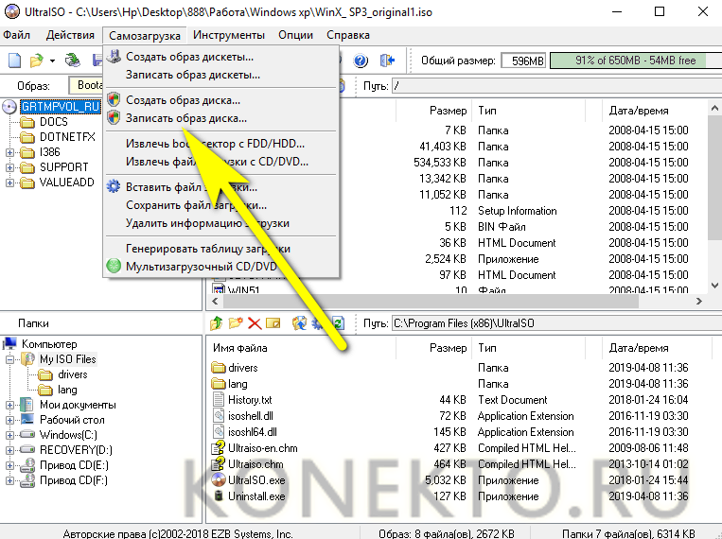Collapse the My ISO Files node
The image size is (722, 539).
(9, 359)
